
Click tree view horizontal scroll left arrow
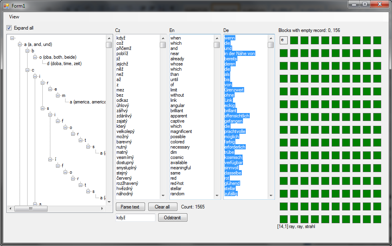(x=10, y=208)
